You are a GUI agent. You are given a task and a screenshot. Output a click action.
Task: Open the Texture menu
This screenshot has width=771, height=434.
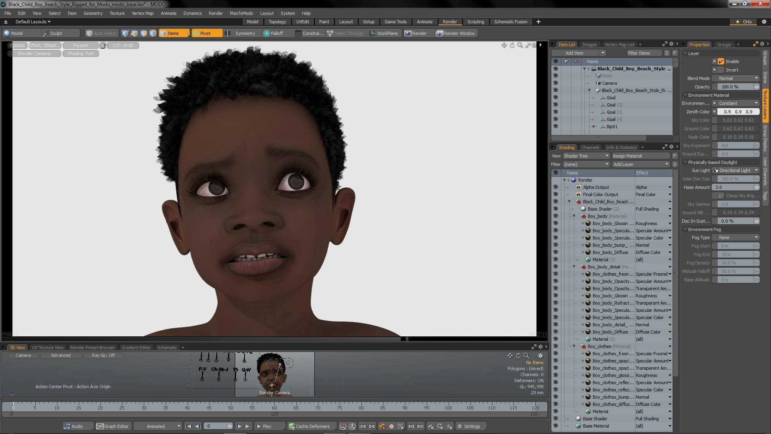117,13
